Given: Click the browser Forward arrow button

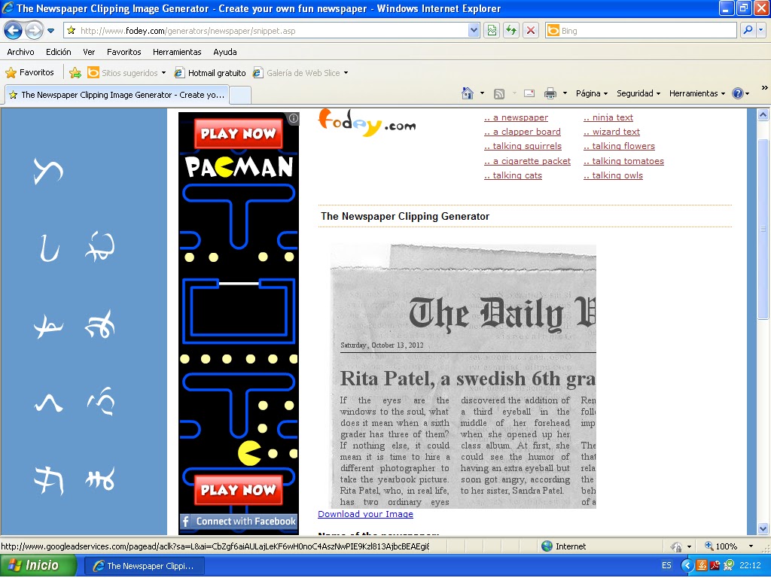Looking at the screenshot, I should point(34,30).
